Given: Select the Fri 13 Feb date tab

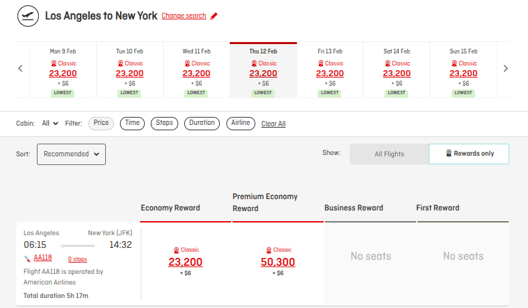Looking at the screenshot, I should pos(330,70).
